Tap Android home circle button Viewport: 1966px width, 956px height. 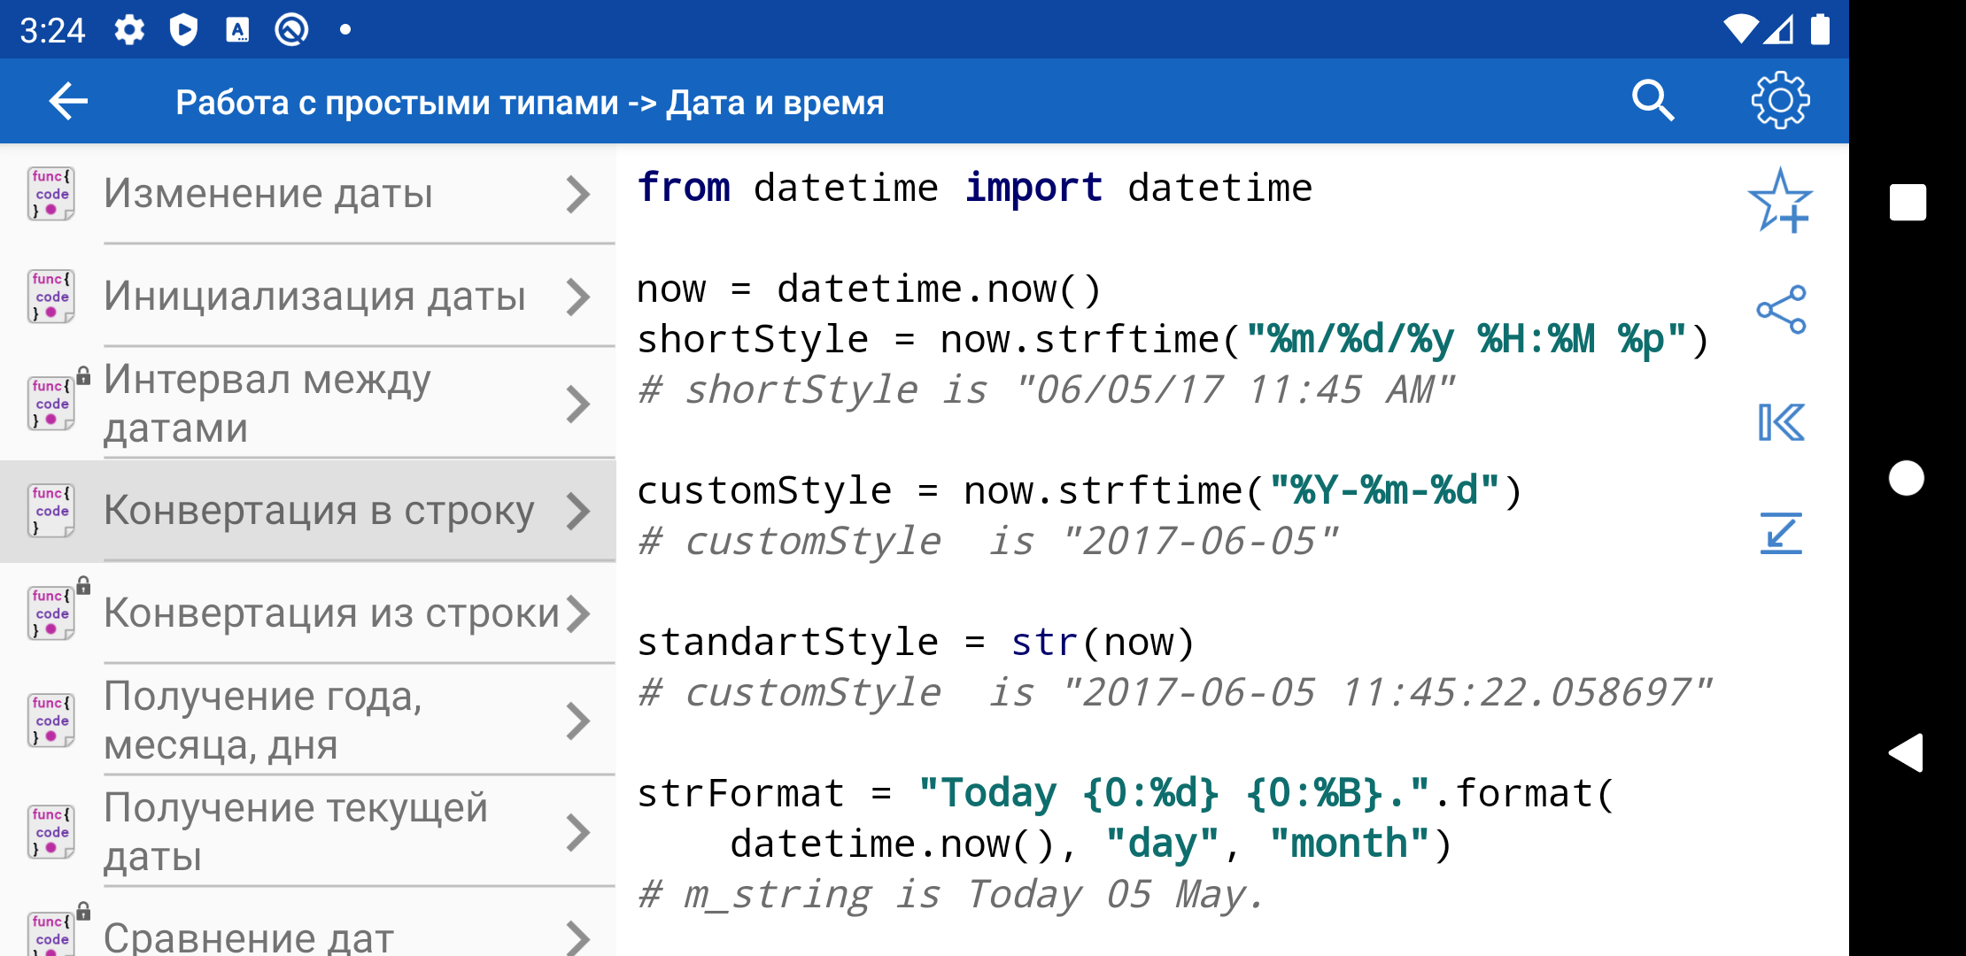(1907, 478)
